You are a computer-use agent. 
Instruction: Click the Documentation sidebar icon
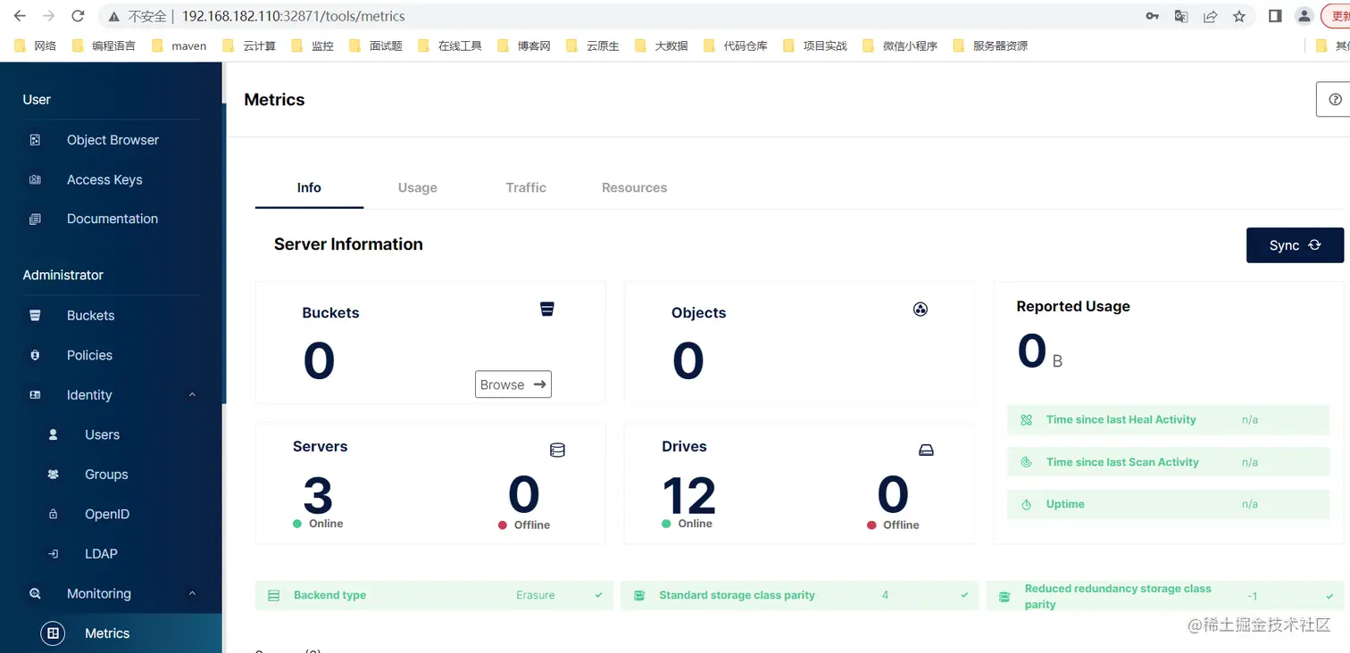pos(35,219)
